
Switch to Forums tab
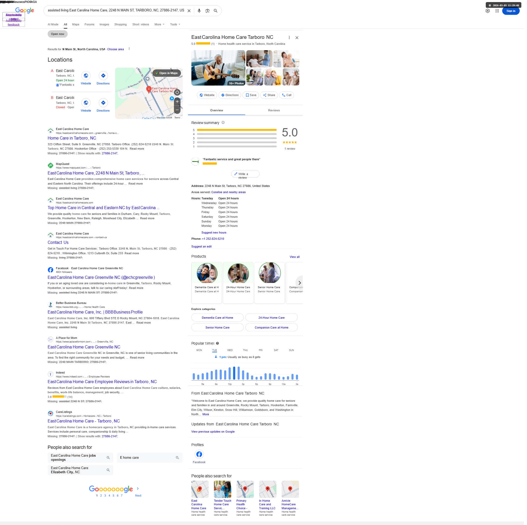point(90,25)
